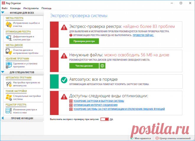Open Оптимизация интернет-соединения link
The image size is (195, 141).
[95, 105]
